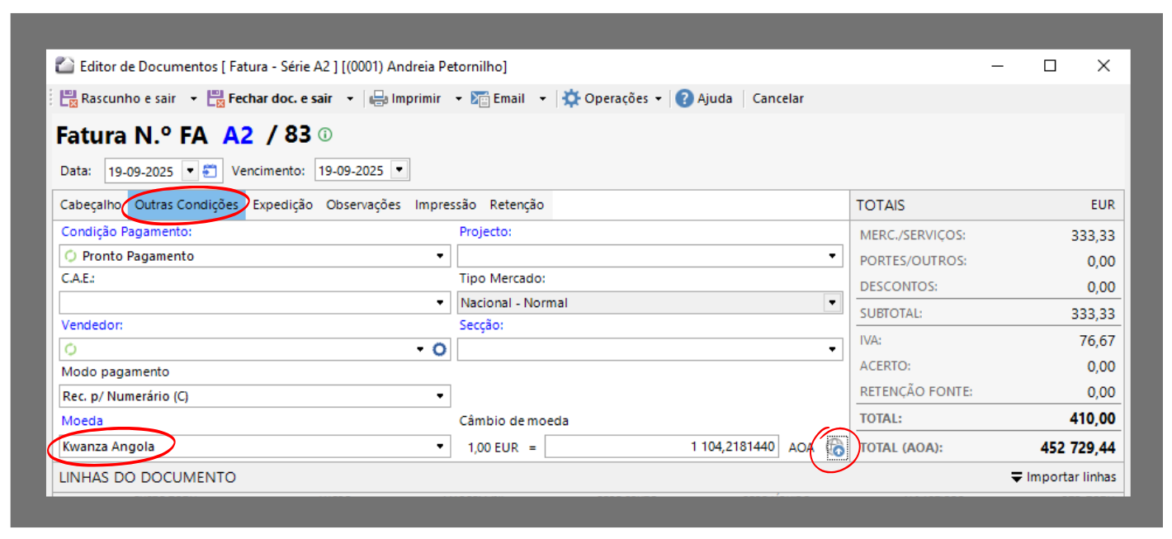Click the Email envelope icon
Viewport: 1172px width, 539px height.
click(x=480, y=99)
